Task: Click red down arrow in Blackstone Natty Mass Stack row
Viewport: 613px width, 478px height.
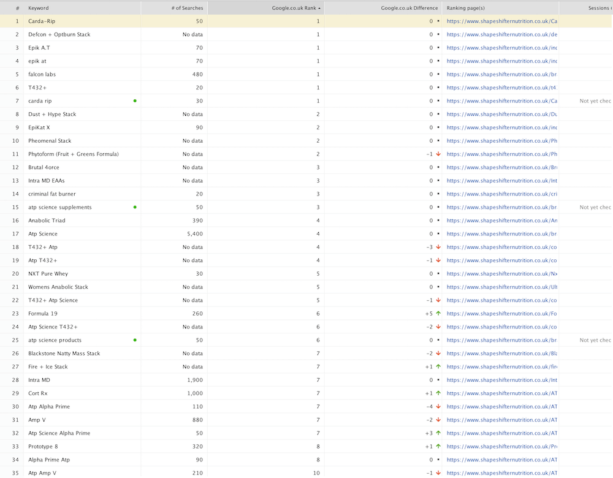Action: pyautogui.click(x=438, y=354)
